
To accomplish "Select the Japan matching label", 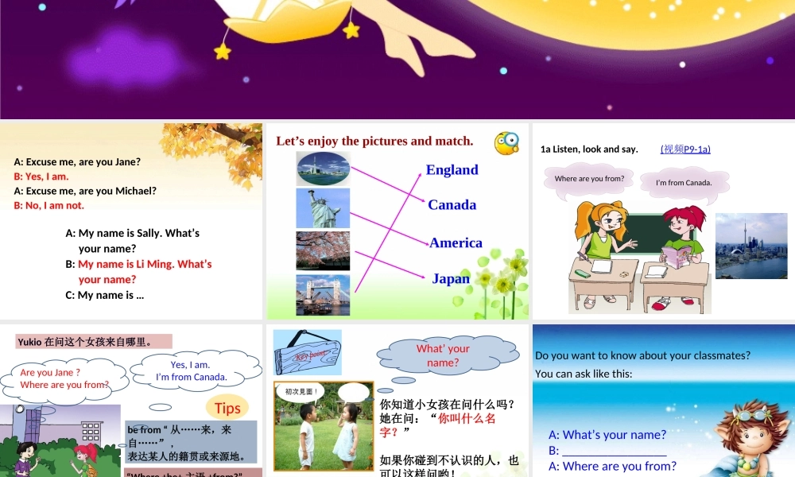I will pyautogui.click(x=449, y=279).
